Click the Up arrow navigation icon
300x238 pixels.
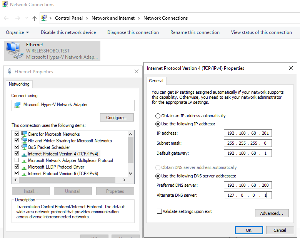click(35, 18)
